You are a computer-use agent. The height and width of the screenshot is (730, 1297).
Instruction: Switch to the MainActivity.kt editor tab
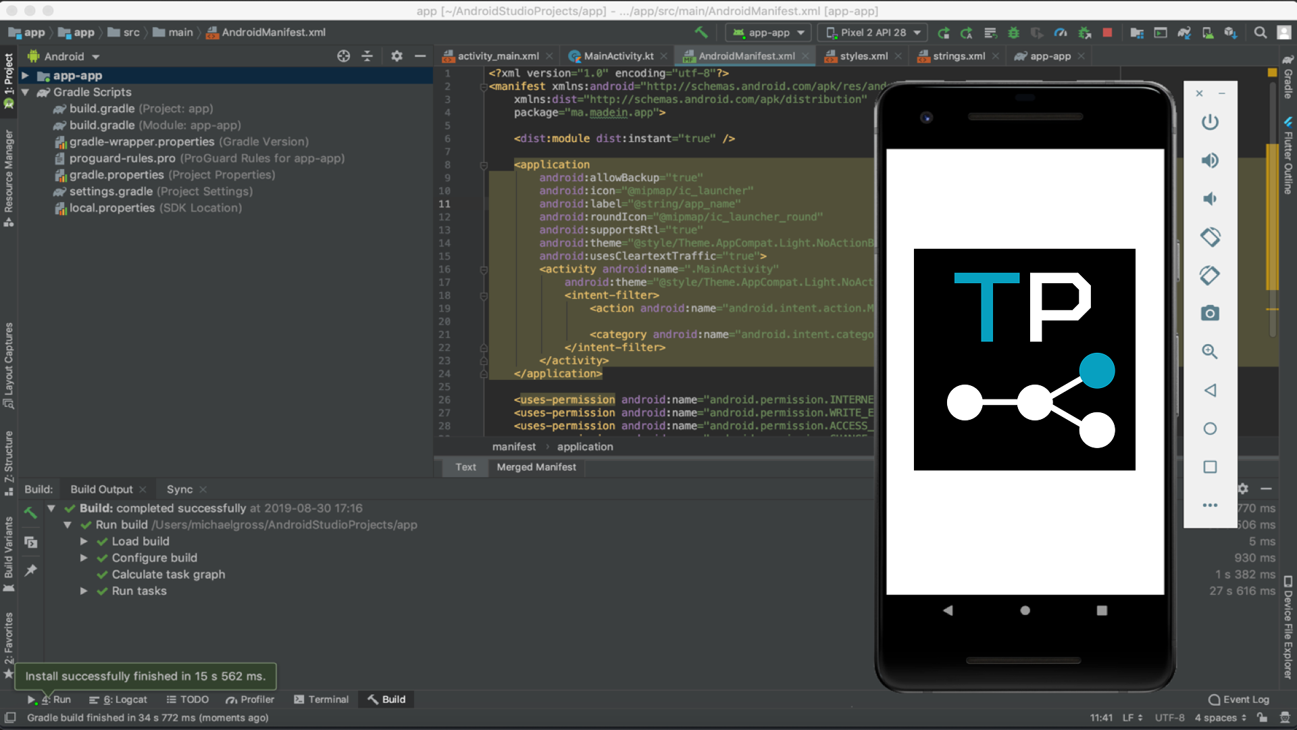[617, 56]
